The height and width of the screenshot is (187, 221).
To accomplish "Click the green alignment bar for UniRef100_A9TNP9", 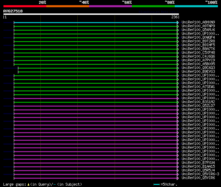I will click(95, 26).
